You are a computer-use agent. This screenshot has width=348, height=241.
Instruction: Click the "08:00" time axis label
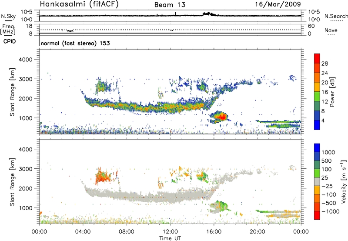tap(127, 232)
